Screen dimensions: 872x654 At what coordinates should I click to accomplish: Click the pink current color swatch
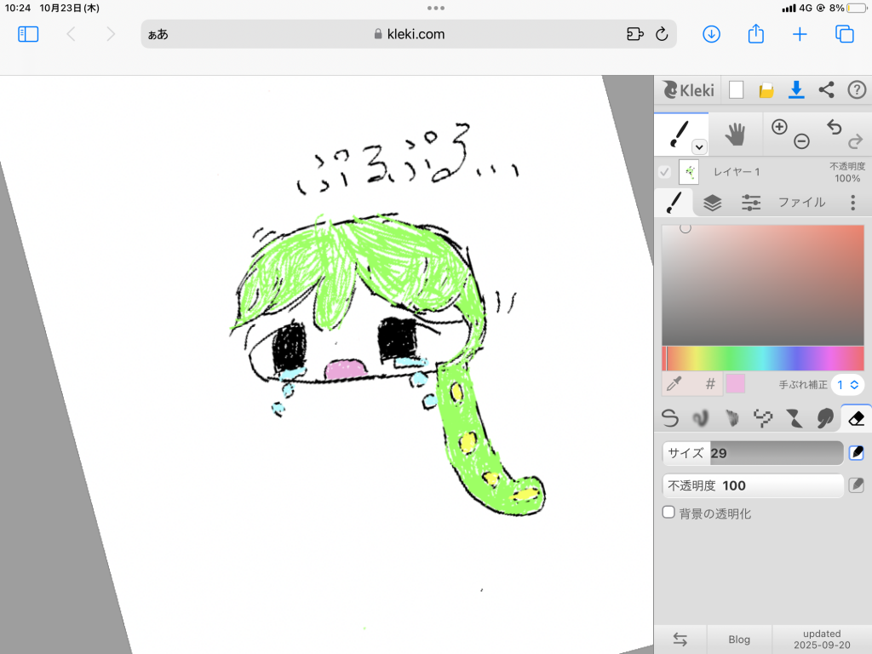point(735,384)
